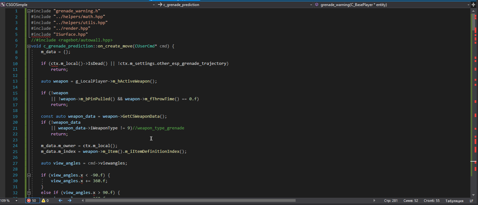Collapse the on_create_move function at line 7
The height and width of the screenshot is (205, 478).
(x=29, y=46)
